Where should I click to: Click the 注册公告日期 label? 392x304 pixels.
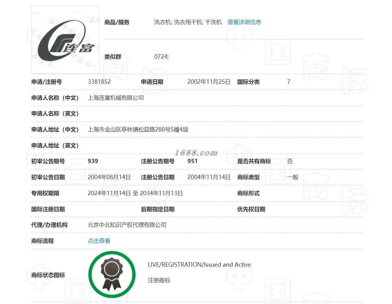(158, 177)
